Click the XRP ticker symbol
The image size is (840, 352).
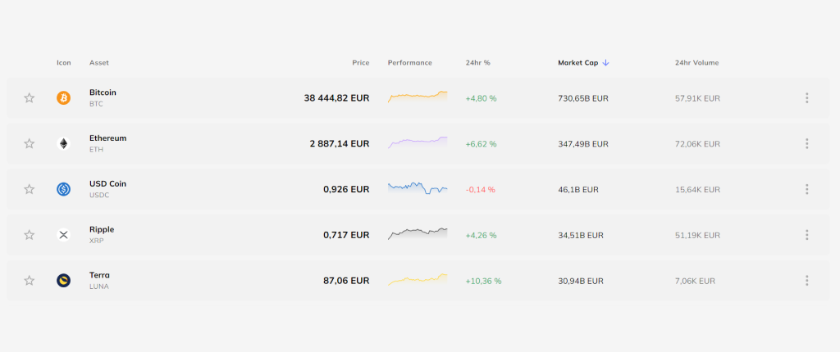[x=97, y=241]
